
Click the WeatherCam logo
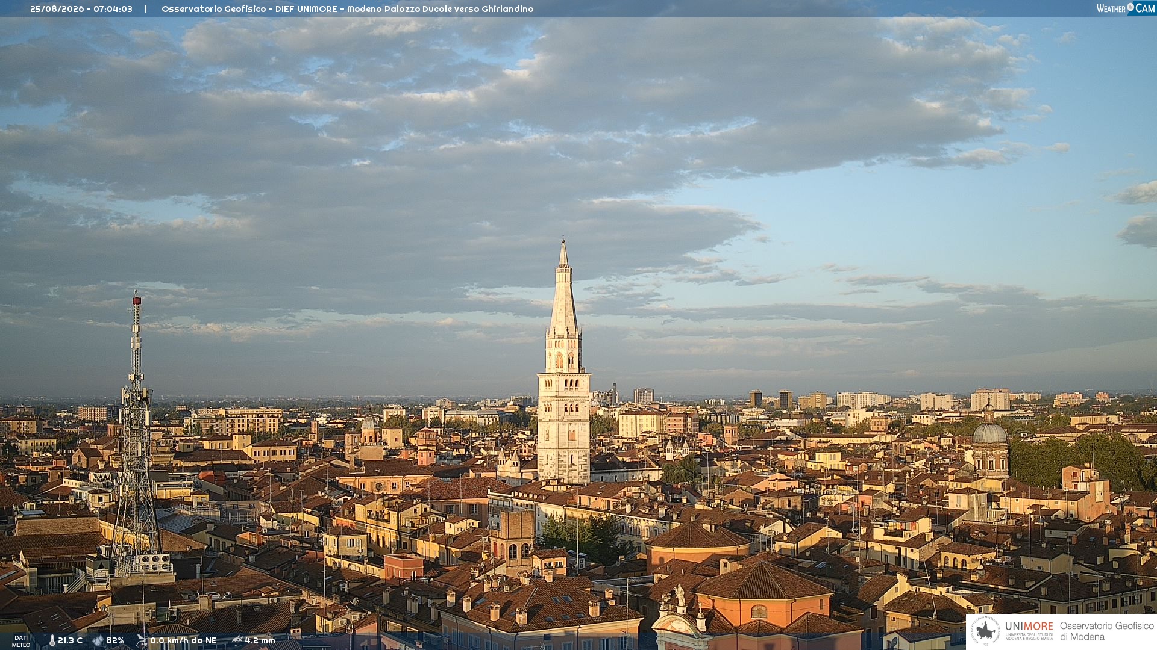point(1126,8)
